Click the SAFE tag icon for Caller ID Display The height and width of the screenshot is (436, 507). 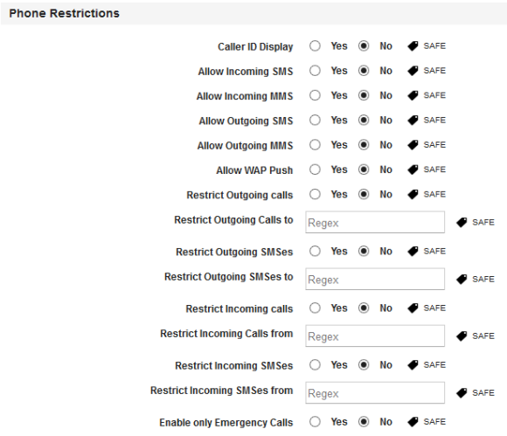click(413, 46)
